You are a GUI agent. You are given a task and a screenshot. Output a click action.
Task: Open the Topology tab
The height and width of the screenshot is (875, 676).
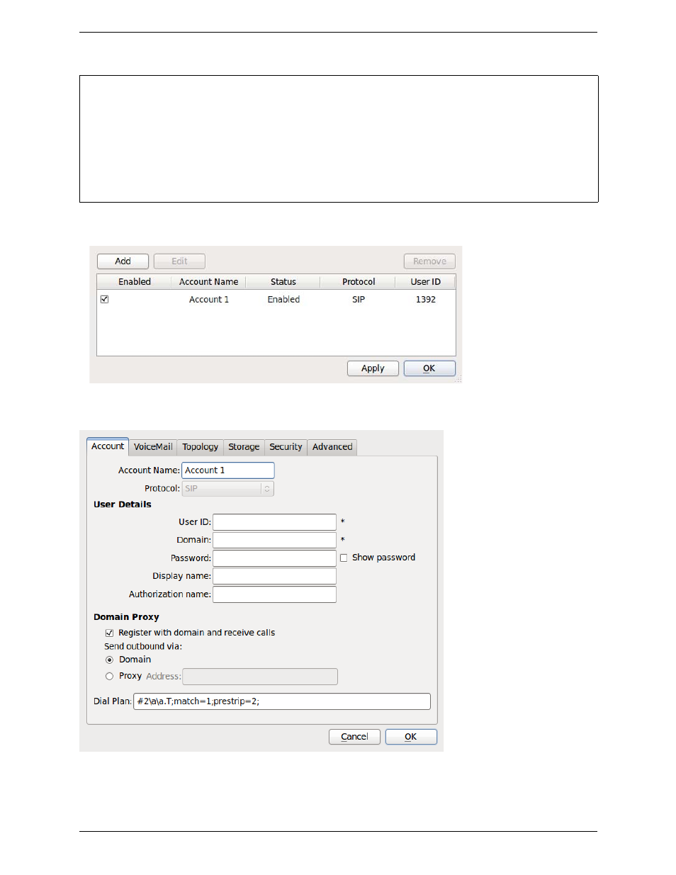[201, 447]
